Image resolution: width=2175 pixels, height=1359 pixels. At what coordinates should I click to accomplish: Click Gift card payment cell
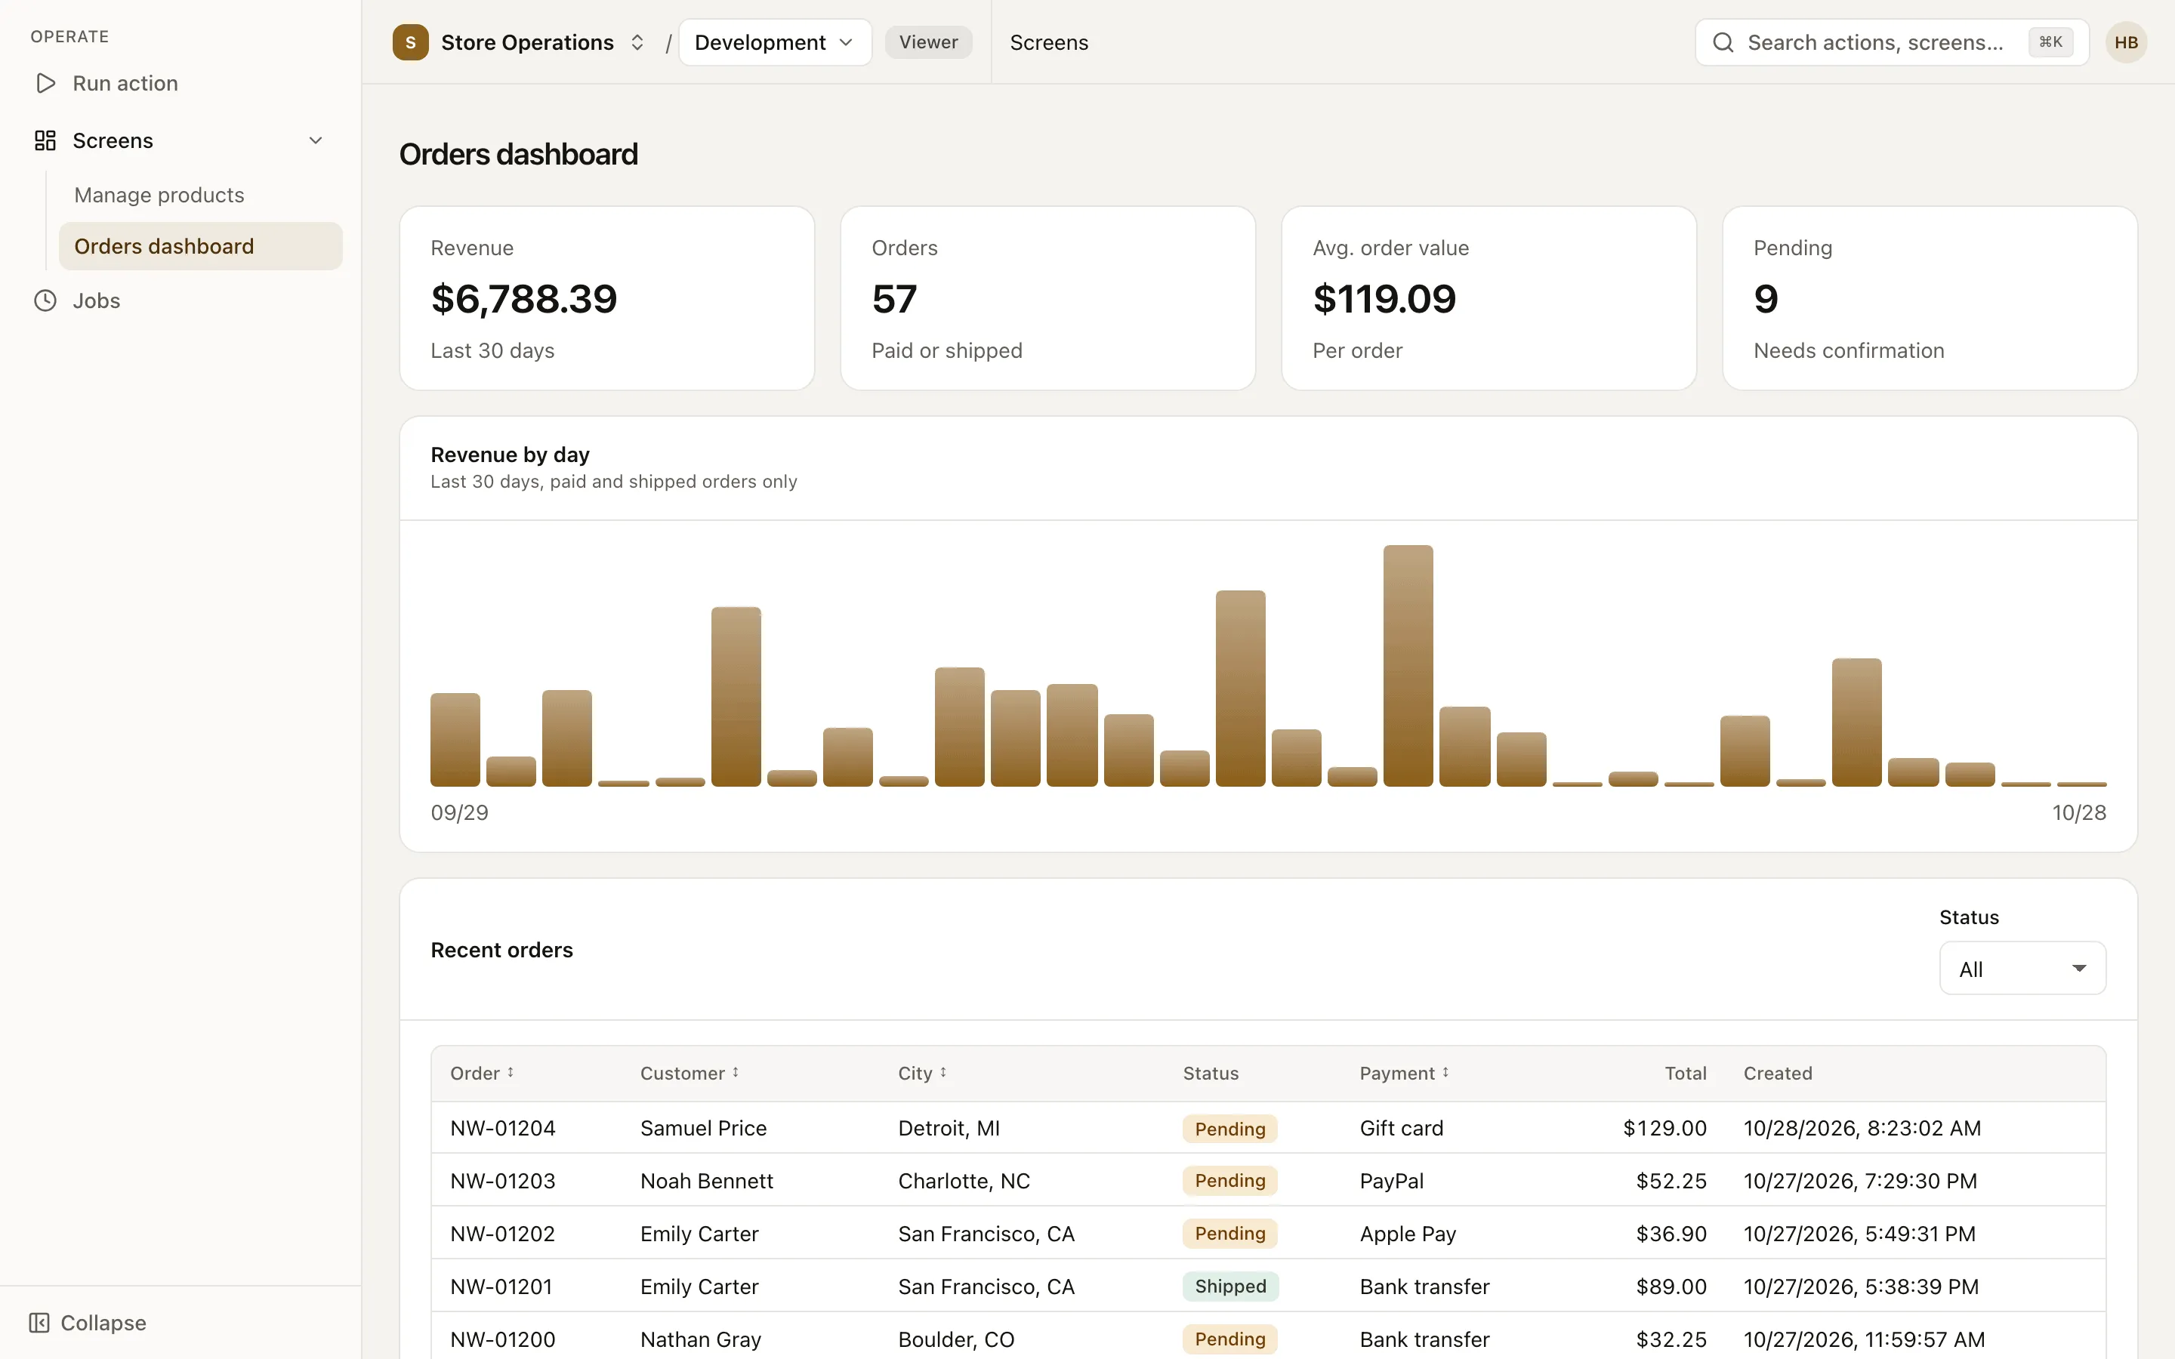coord(1401,1128)
